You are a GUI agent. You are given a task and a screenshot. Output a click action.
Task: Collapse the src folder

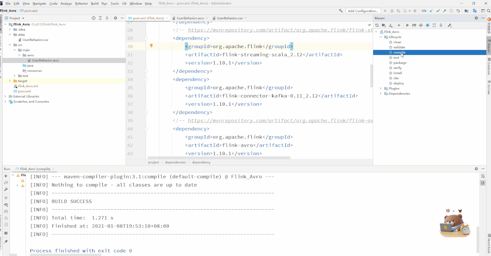pos(10,45)
